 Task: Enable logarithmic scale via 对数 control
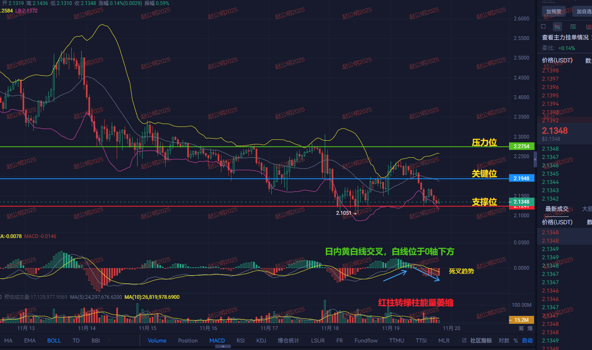pos(504,340)
